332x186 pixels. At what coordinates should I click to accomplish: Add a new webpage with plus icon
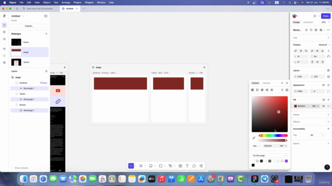(x=46, y=34)
